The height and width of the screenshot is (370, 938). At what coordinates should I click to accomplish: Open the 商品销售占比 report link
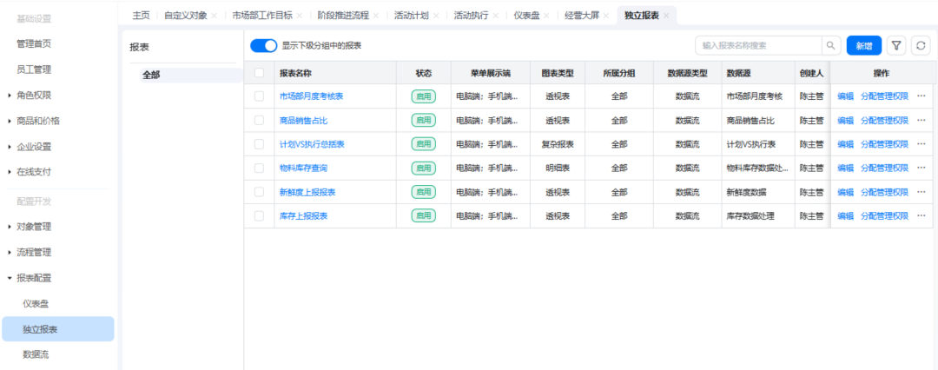click(303, 121)
